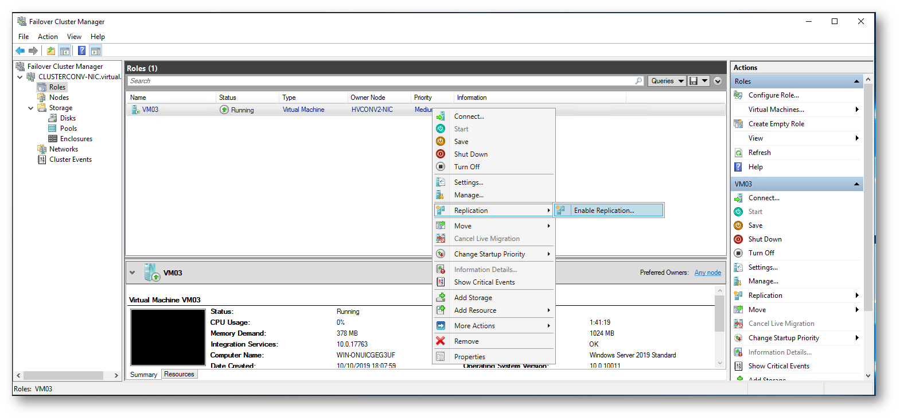Click Create Empty Role action
Image resolution: width=900 pixels, height=420 pixels.
pos(776,124)
